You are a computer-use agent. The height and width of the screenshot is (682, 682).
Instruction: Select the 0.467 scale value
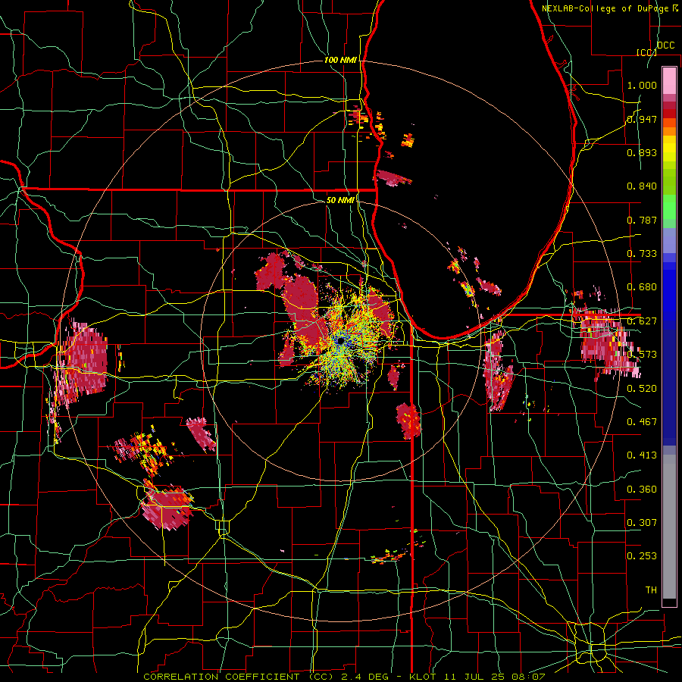642,422
